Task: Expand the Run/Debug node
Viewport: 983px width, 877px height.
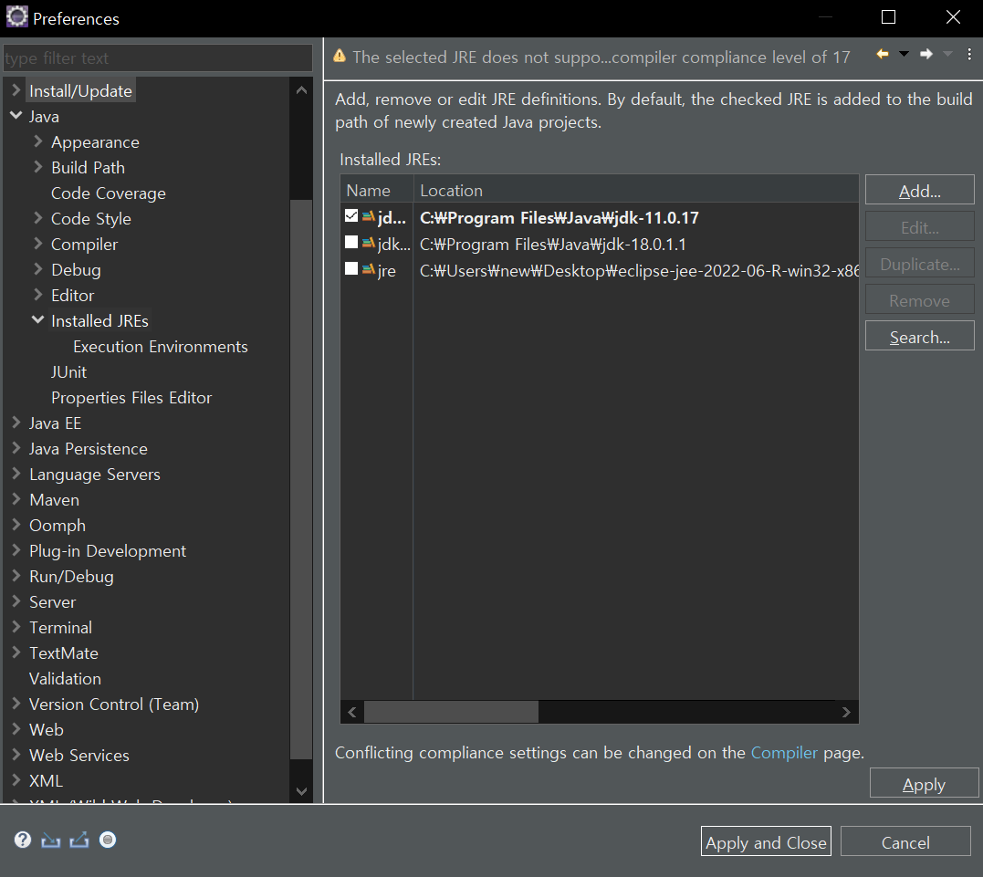Action: [x=16, y=576]
